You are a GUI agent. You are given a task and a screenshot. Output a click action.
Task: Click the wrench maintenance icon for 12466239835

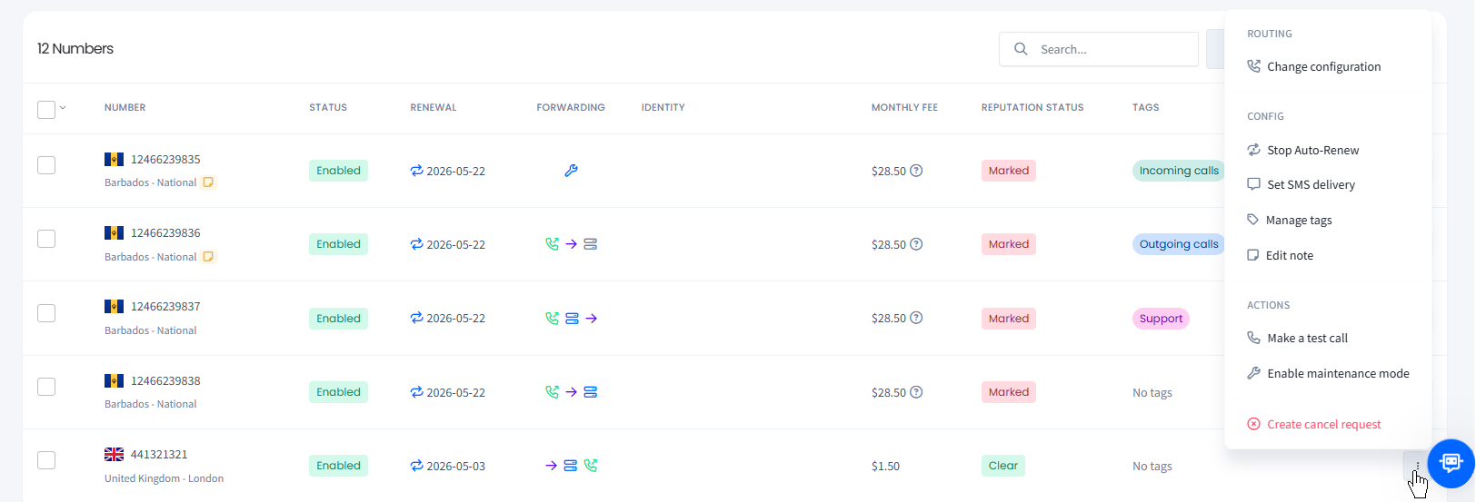(x=571, y=171)
